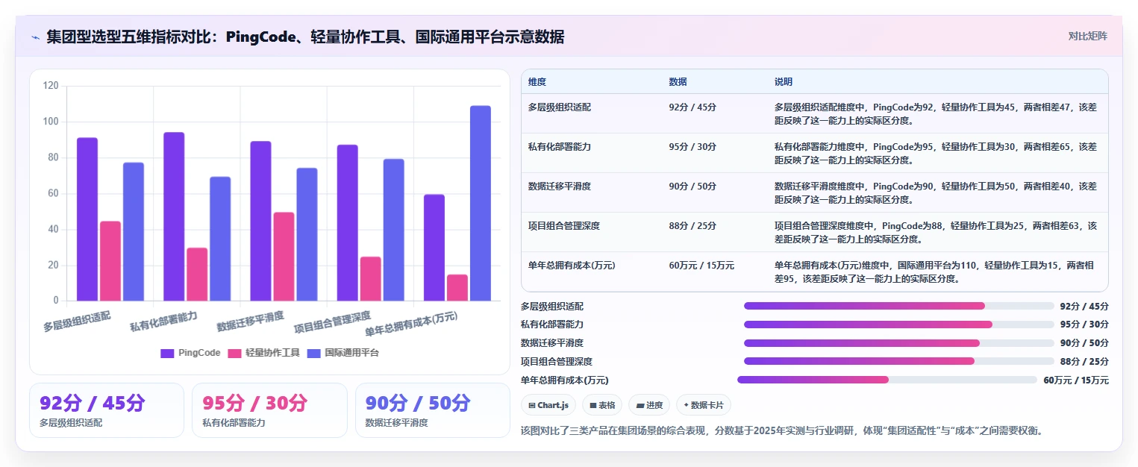Click the lightning icon beside the title

35,37
